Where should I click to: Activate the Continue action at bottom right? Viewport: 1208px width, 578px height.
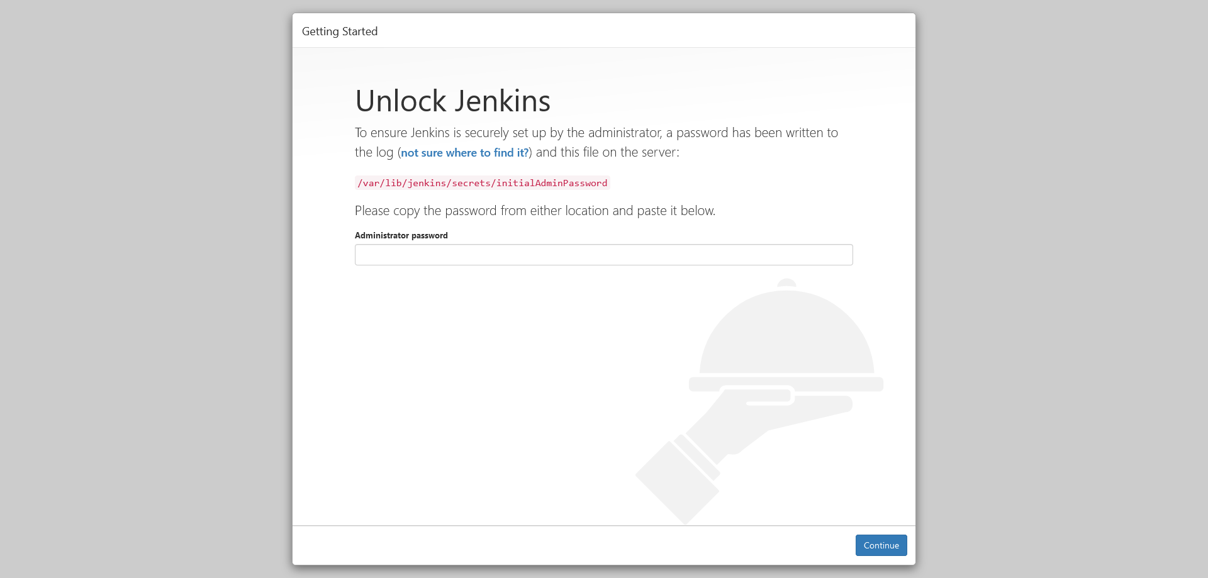click(881, 545)
